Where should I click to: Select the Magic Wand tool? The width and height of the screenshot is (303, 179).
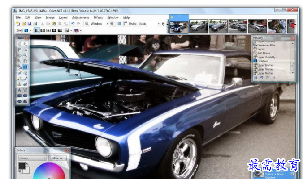19,61
